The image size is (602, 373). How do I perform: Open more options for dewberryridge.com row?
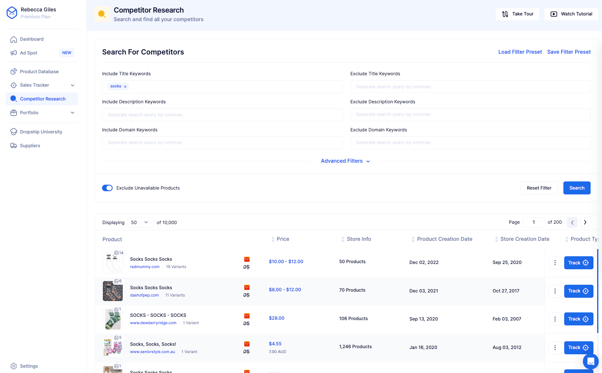555,319
